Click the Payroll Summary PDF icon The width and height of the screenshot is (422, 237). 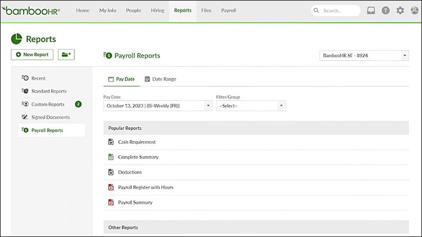click(111, 202)
